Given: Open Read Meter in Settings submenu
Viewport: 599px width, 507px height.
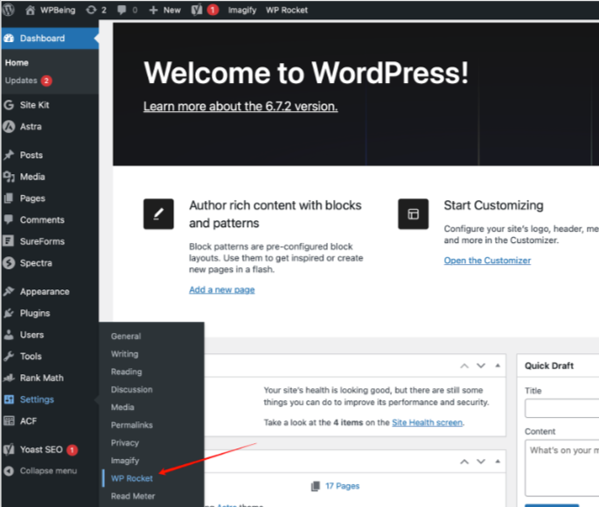Looking at the screenshot, I should tap(133, 497).
